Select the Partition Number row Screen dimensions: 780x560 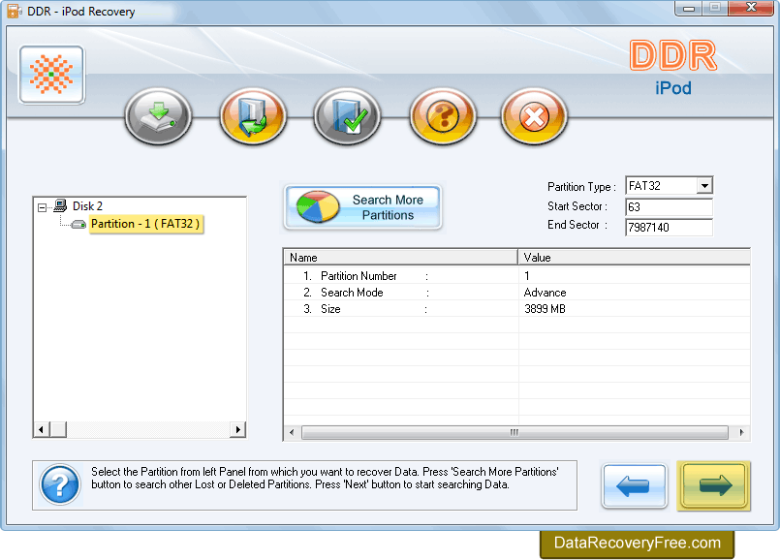[x=516, y=275]
